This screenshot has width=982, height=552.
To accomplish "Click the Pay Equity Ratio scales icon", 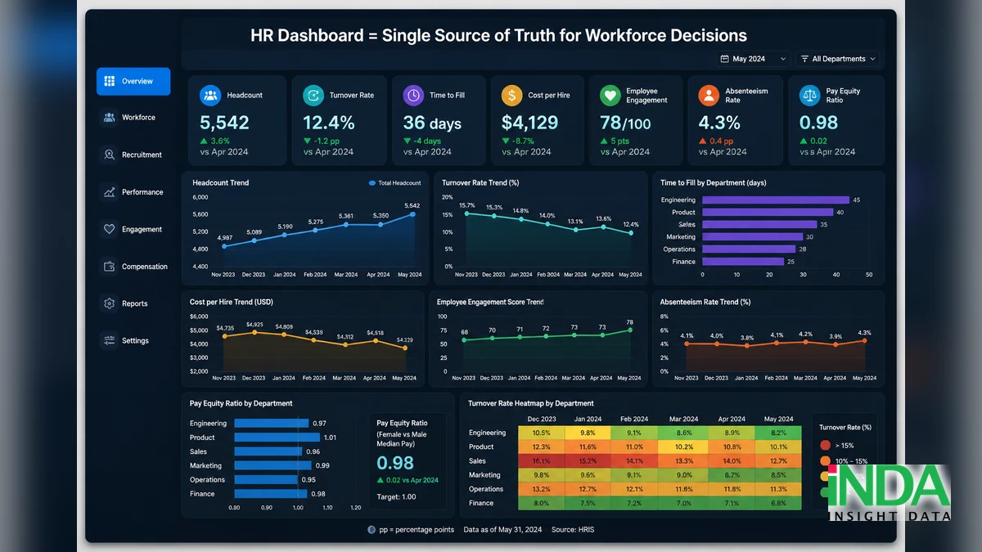I will 810,96.
